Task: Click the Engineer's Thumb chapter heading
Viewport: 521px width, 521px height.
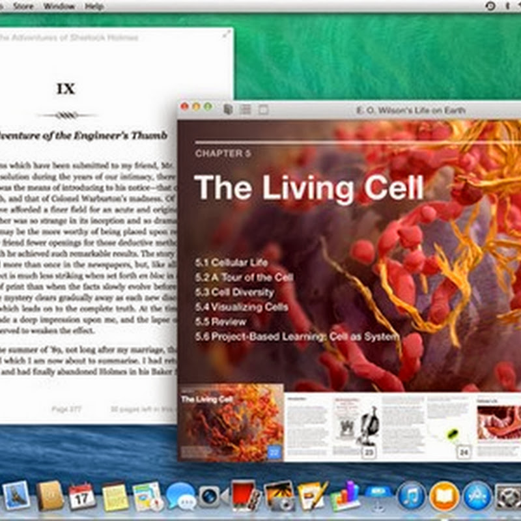Action: 83,135
